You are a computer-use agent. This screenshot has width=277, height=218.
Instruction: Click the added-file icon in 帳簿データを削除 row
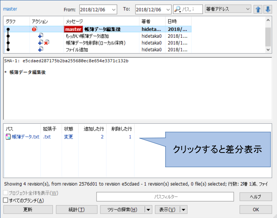pyautogui.click(x=41, y=42)
